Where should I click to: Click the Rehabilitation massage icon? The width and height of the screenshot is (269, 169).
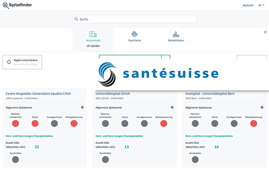(176, 34)
